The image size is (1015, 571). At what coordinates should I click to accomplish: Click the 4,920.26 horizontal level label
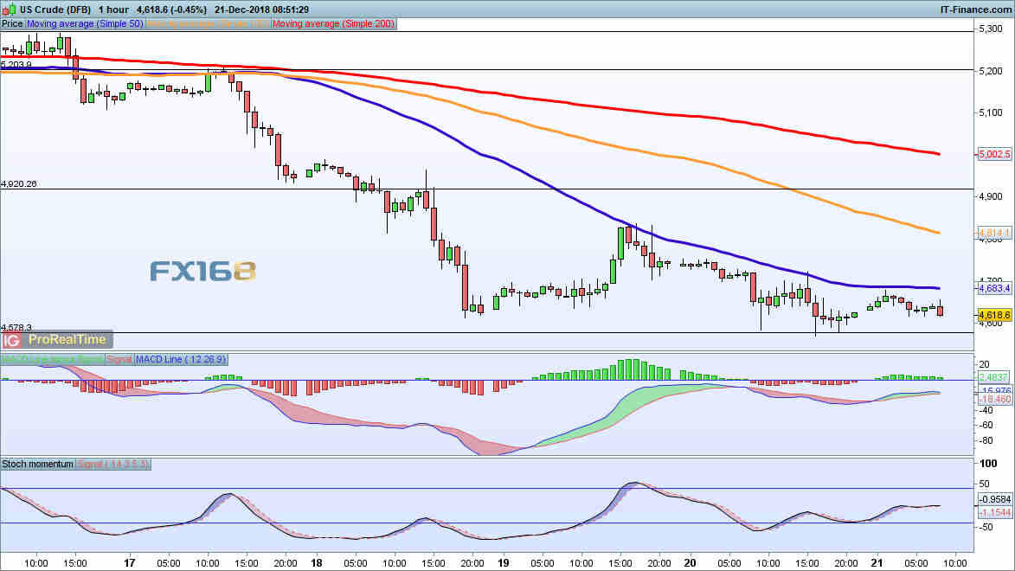pos(19,184)
